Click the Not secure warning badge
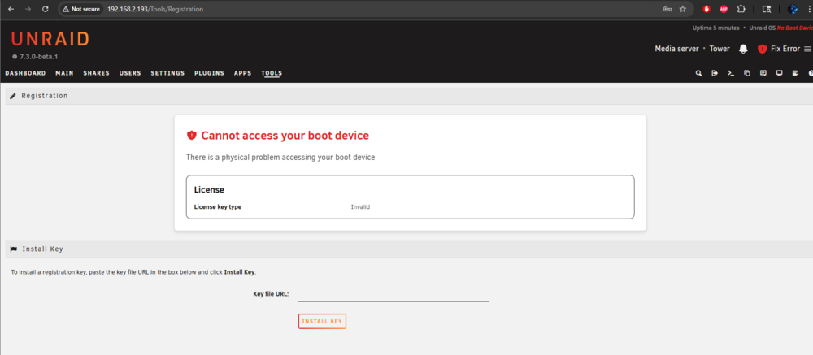This screenshot has height=355, width=813. click(80, 9)
